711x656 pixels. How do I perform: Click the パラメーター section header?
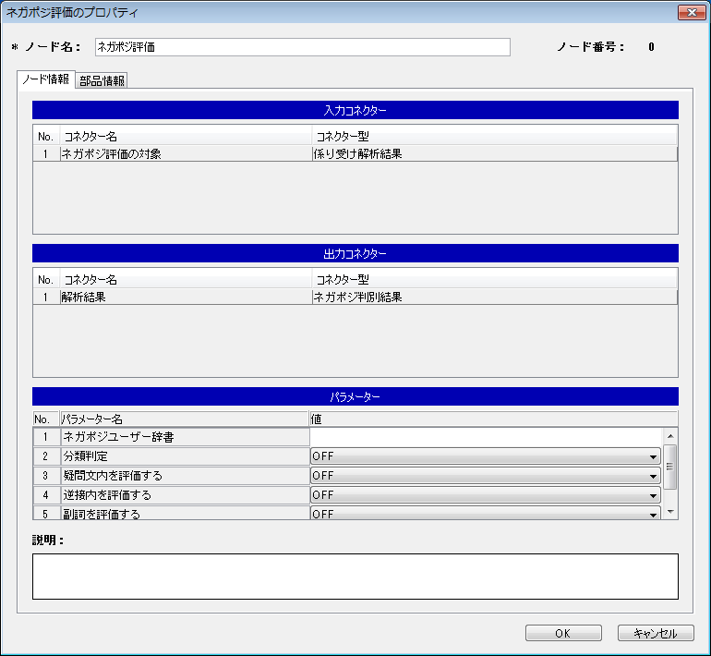point(355,397)
